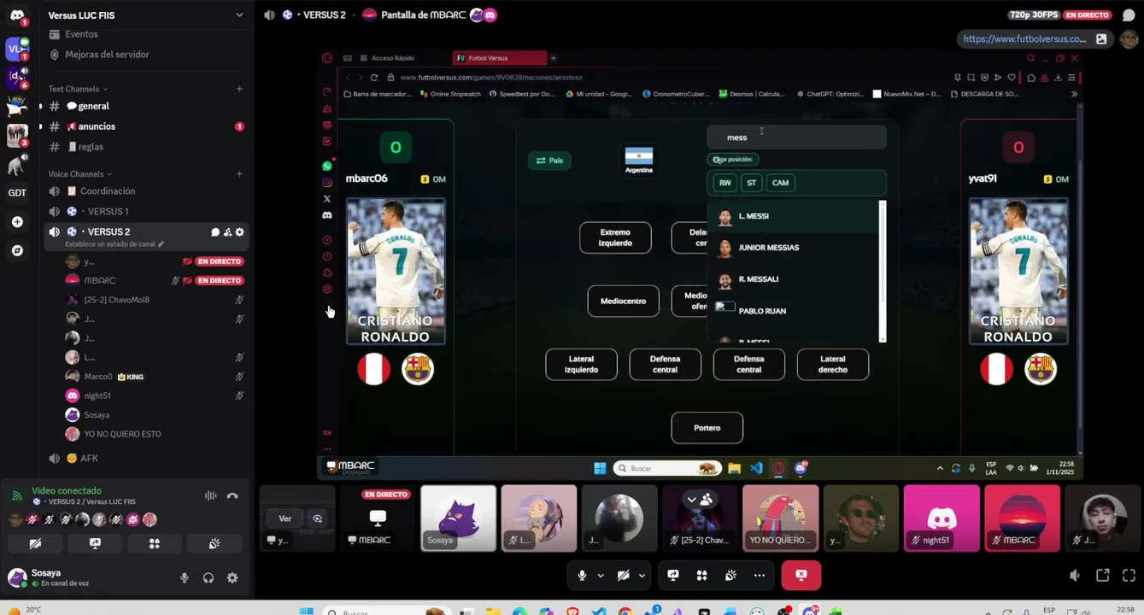Image resolution: width=1144 pixels, height=615 pixels.
Task: Pop out the stream window
Action: 1102,576
